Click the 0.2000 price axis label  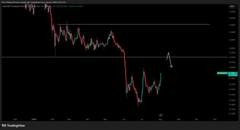tap(232, 67)
